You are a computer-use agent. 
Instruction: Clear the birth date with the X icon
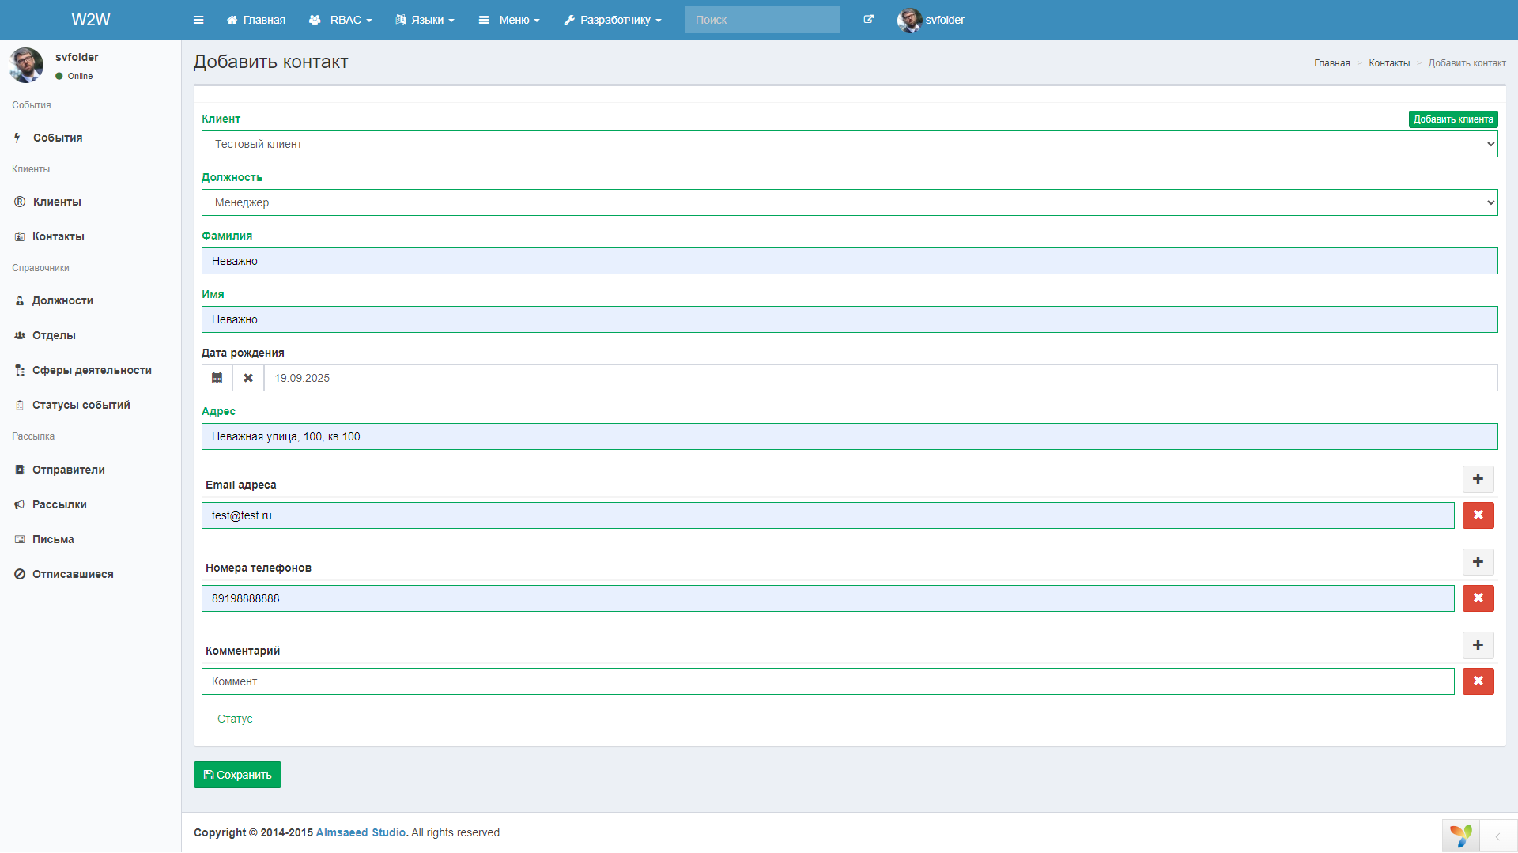click(248, 378)
